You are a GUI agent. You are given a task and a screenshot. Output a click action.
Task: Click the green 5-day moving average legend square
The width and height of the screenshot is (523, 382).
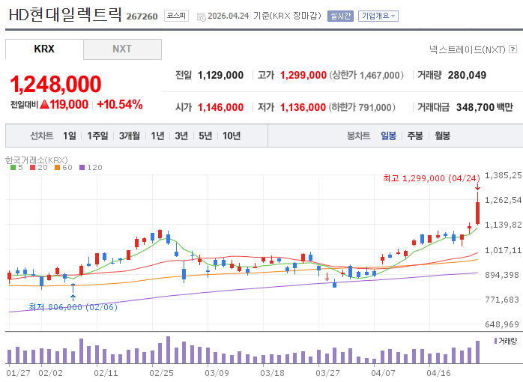[x=13, y=167]
